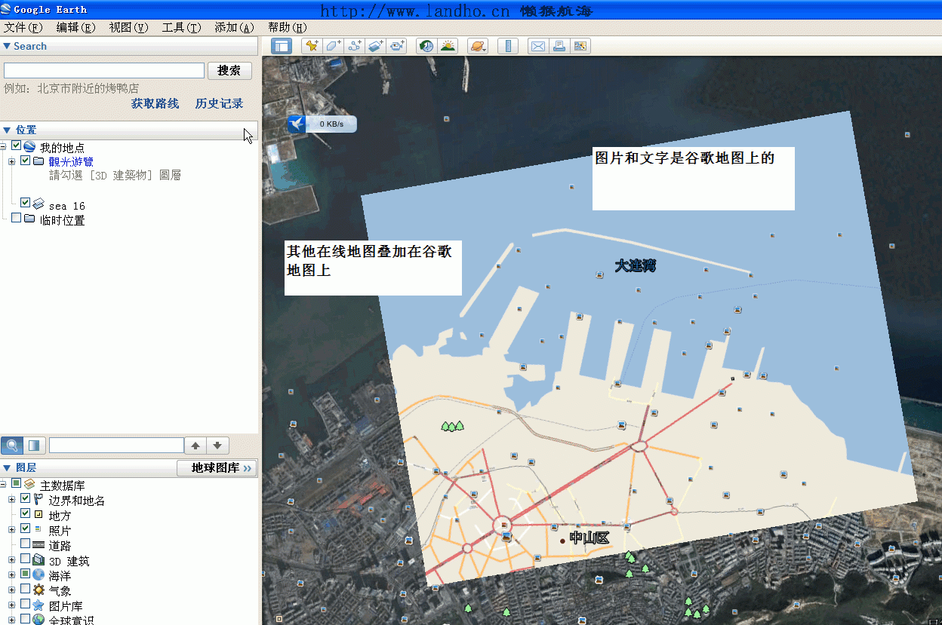Screen dimensions: 942x625
Task: Select the magnifier search-in-places icon
Action: [11, 445]
